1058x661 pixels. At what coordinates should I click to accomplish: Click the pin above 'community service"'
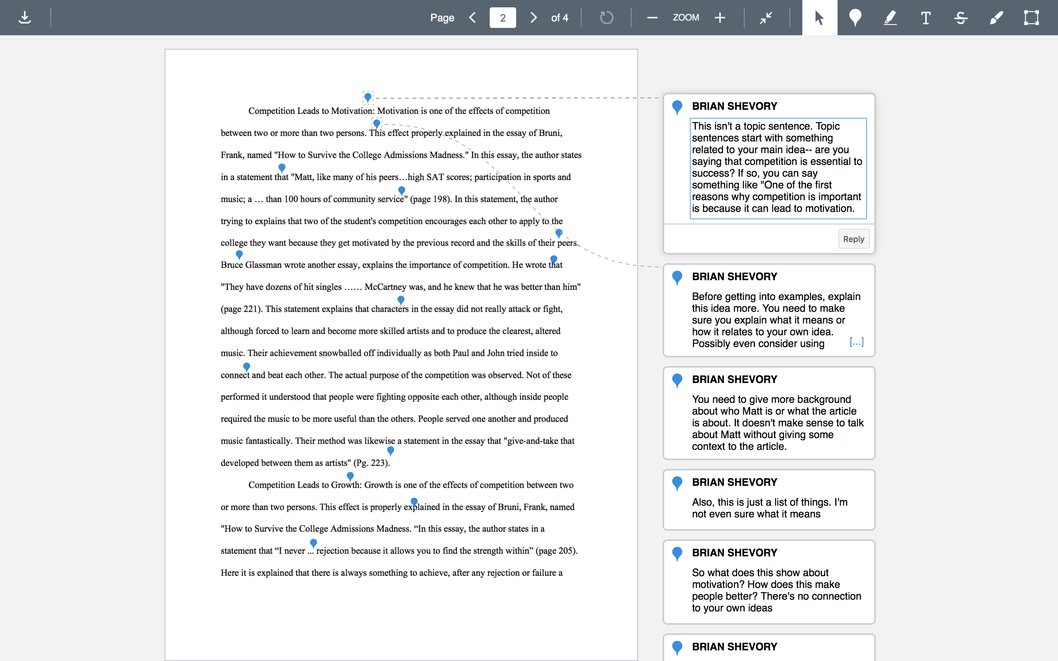[x=402, y=190]
